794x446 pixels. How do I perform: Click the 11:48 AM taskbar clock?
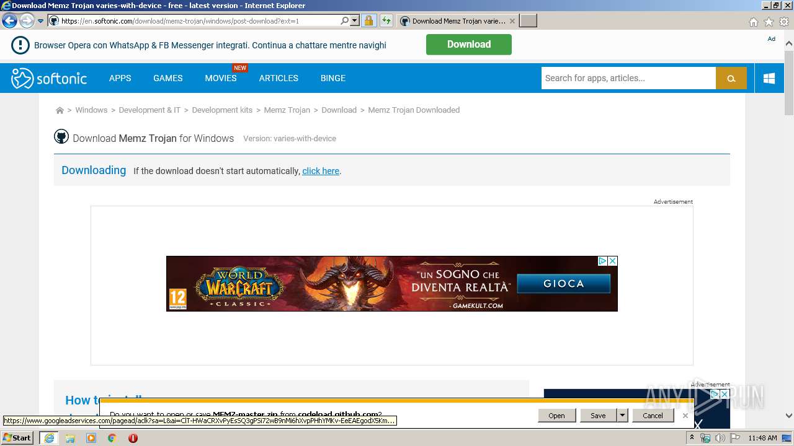[x=762, y=438]
